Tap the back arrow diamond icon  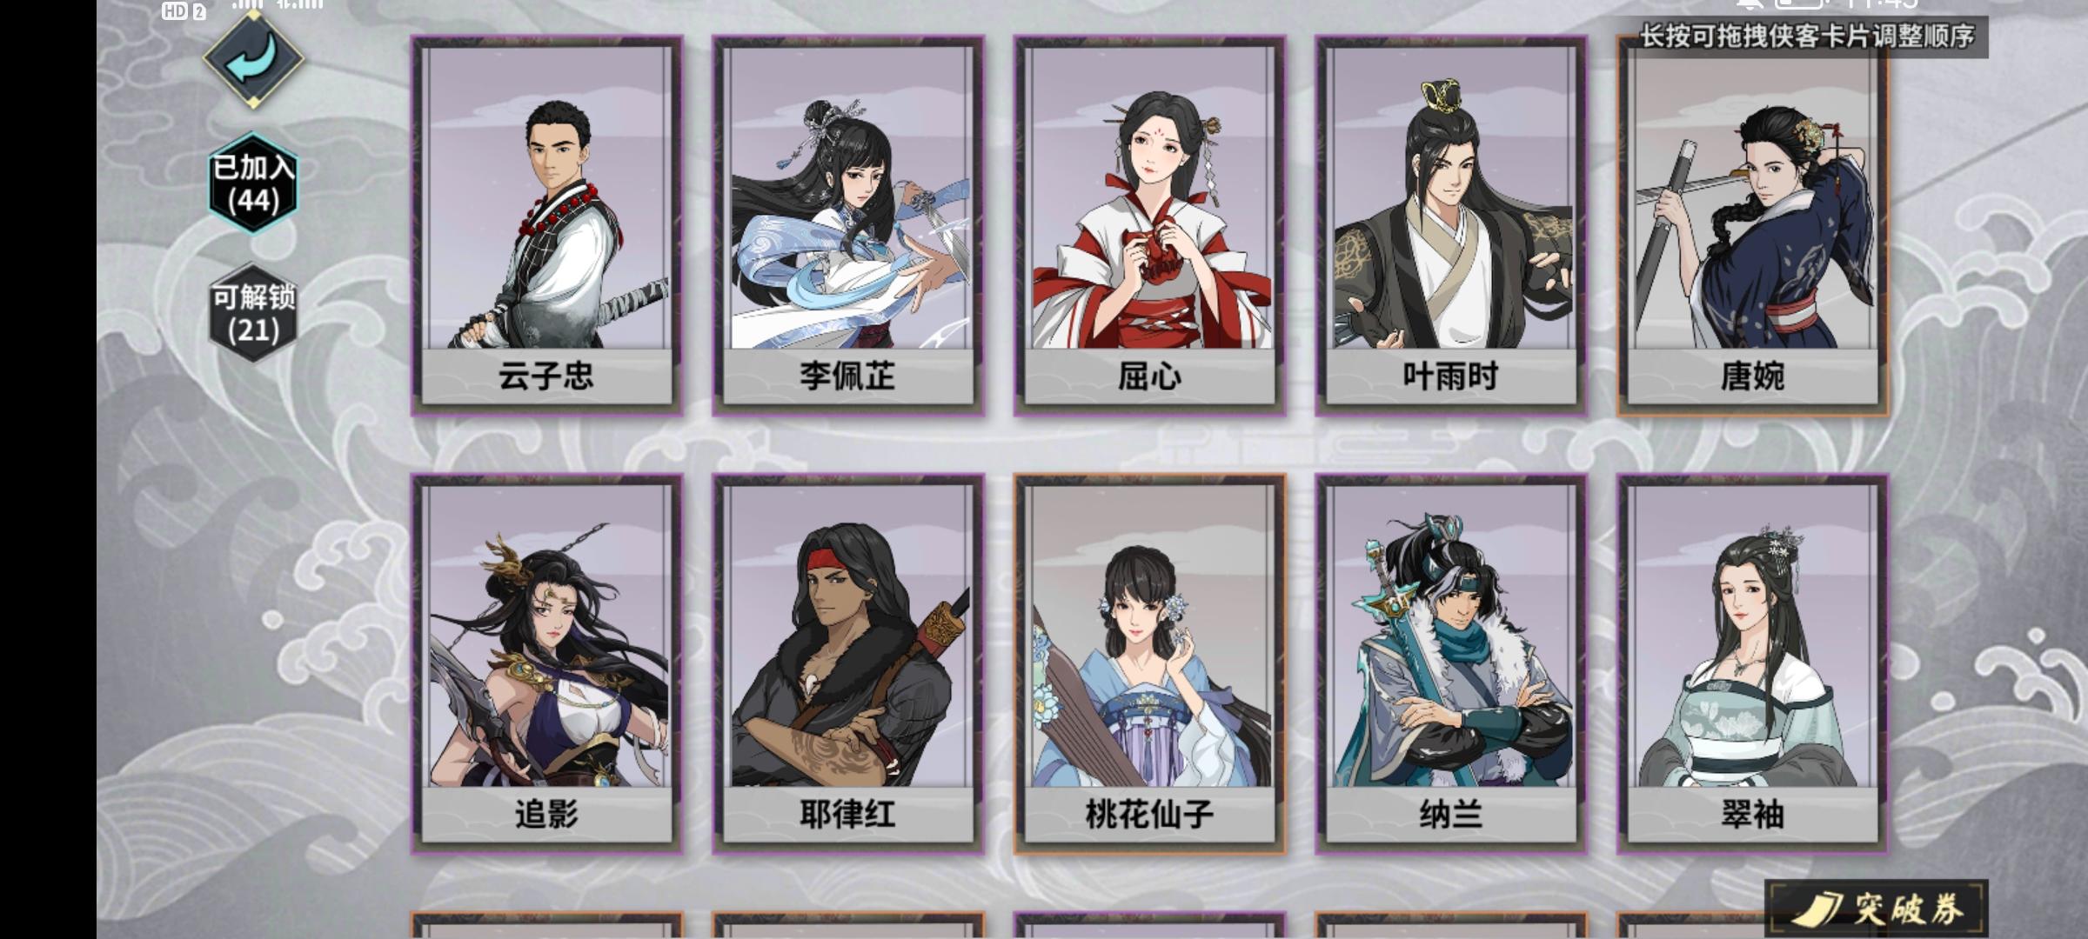pyautogui.click(x=253, y=57)
